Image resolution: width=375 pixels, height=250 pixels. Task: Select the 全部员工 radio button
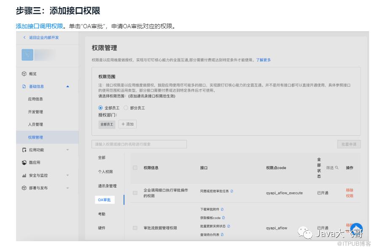coord(100,108)
